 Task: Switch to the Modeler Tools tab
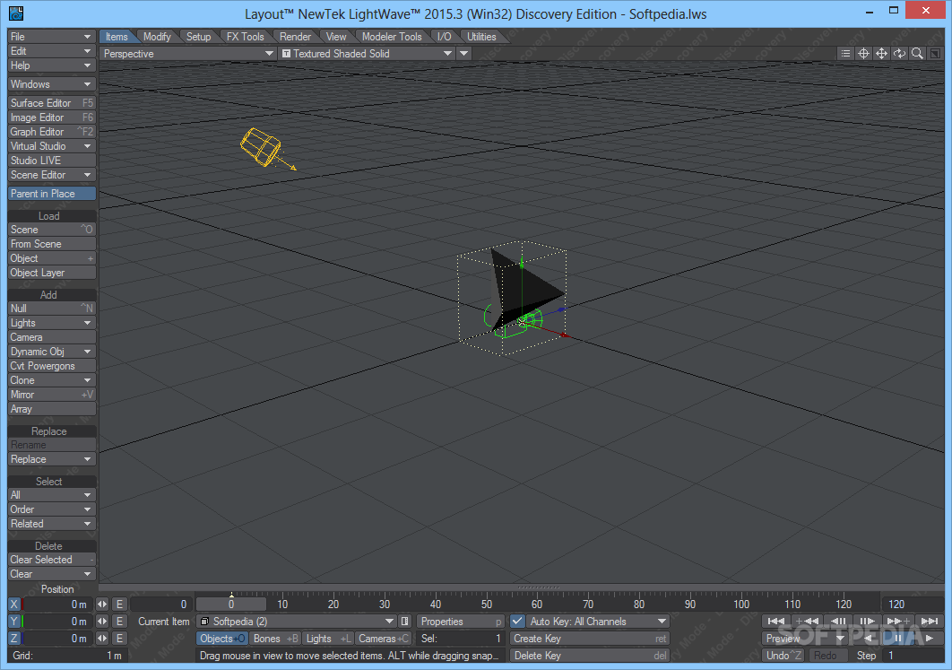tap(392, 37)
